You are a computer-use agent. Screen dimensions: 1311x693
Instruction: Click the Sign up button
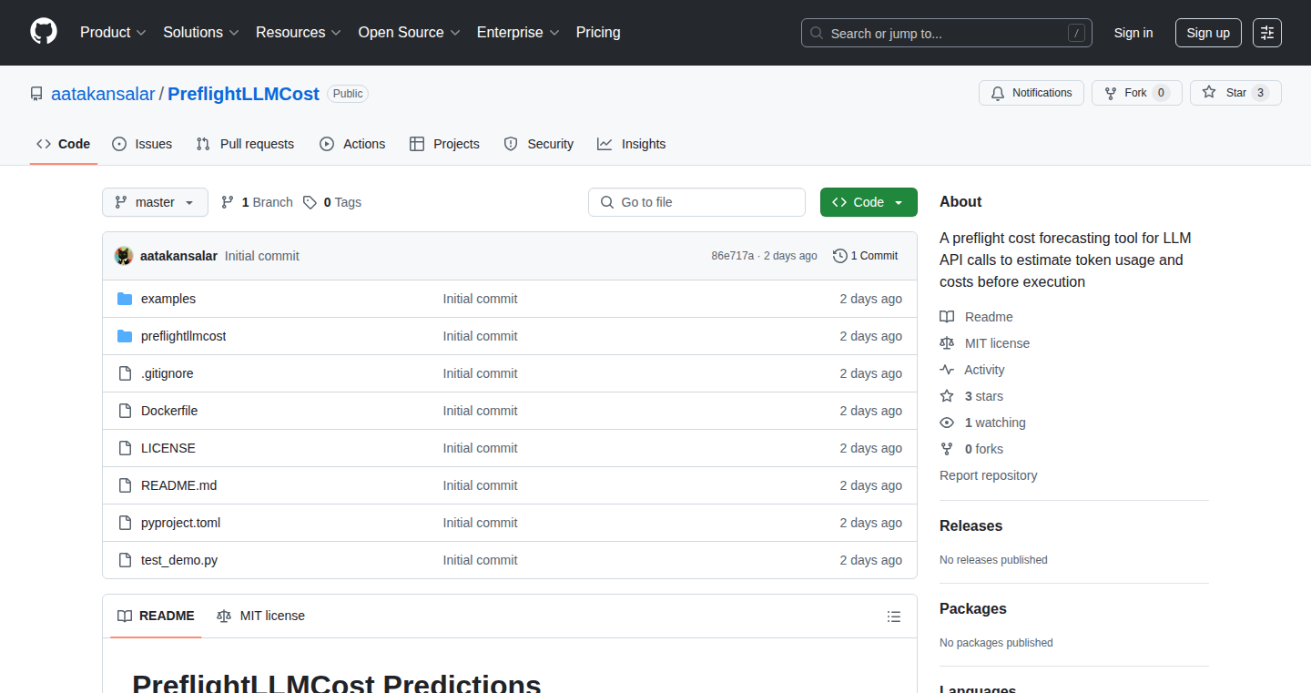tap(1208, 33)
